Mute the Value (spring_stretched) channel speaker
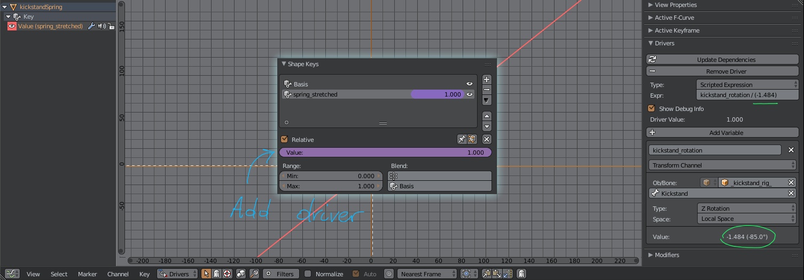 point(102,26)
